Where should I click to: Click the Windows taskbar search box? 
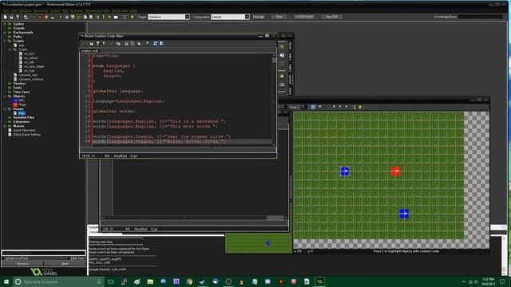click(58, 281)
